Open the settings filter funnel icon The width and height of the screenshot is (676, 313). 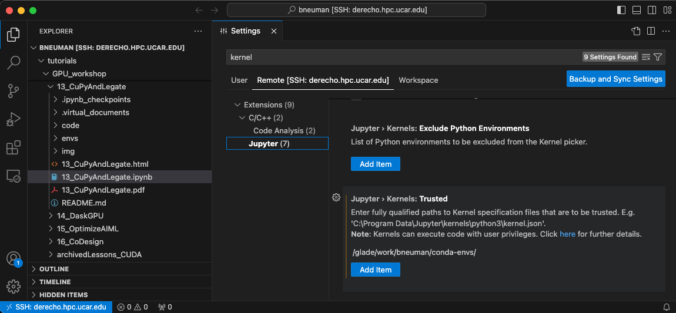click(657, 57)
